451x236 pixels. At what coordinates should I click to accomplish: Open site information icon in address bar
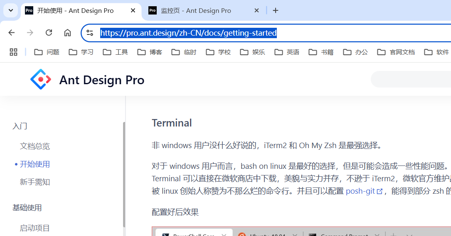(90, 33)
